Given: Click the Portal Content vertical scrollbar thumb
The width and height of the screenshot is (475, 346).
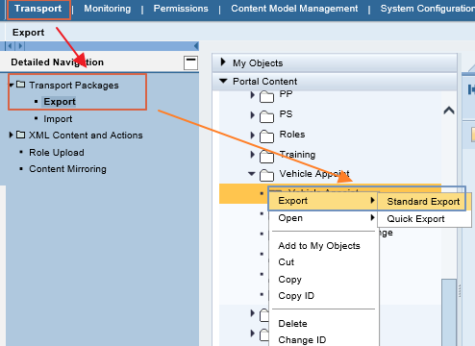Looking at the screenshot, I should [x=449, y=312].
